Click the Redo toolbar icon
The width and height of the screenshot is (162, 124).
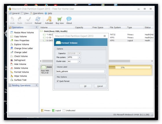point(20,20)
